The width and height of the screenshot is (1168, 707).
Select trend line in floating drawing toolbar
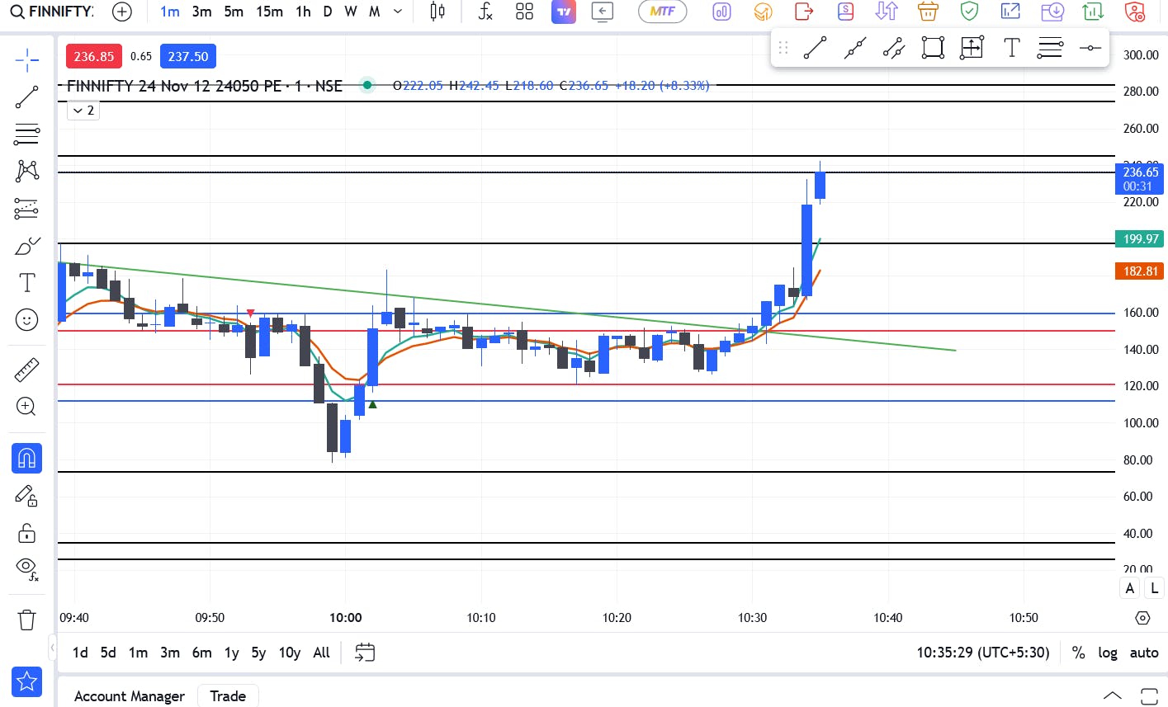(x=815, y=48)
